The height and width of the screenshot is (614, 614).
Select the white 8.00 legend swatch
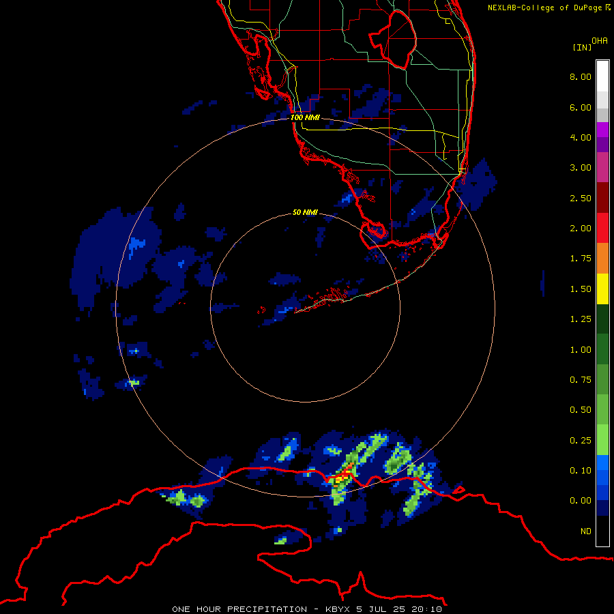602,76
